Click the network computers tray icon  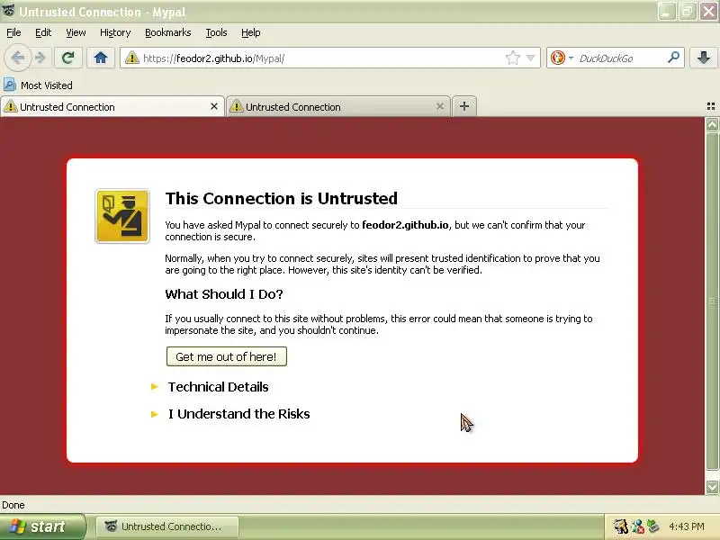tap(637, 526)
